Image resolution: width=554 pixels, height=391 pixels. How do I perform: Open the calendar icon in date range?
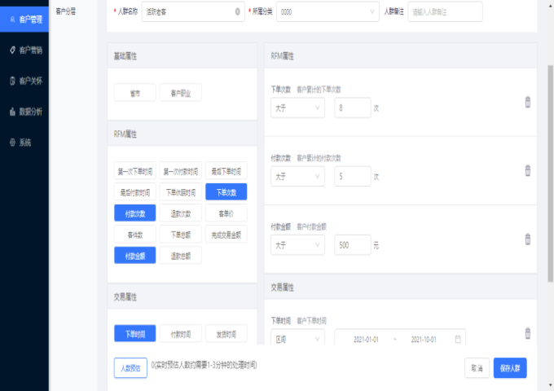[459, 339]
